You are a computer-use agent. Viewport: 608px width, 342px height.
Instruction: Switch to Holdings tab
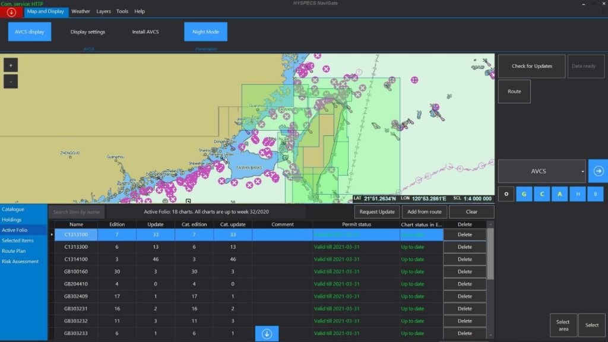pos(23,220)
